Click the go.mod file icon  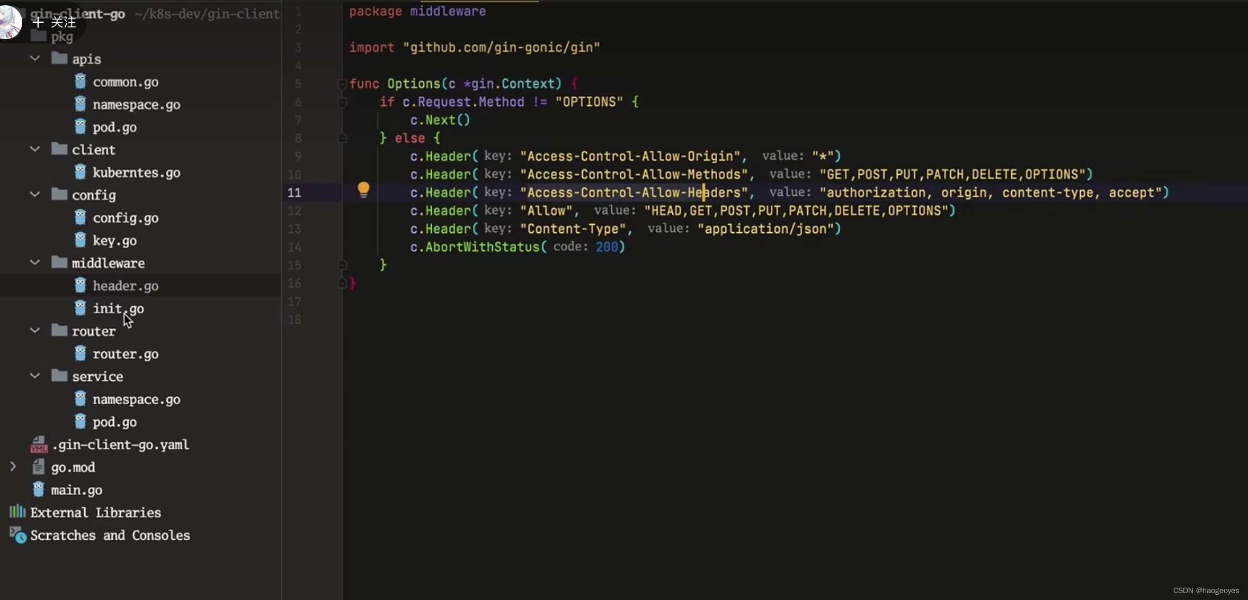(38, 467)
